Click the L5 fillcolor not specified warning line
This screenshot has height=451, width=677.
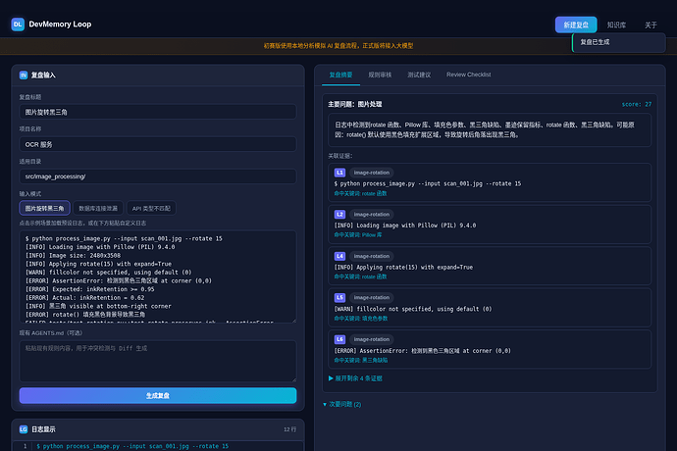coord(413,309)
